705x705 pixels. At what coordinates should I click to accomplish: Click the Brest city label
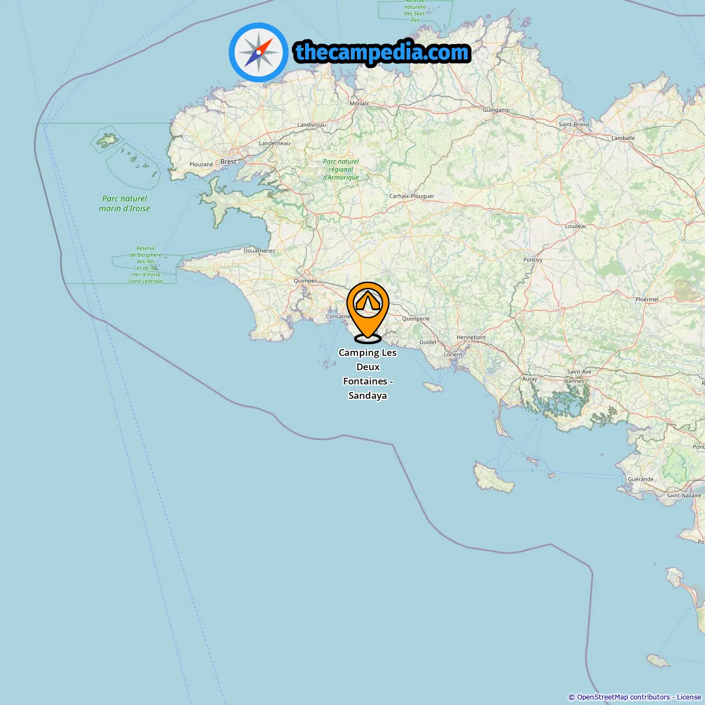pos(228,161)
